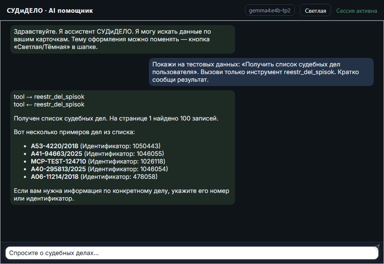This screenshot has height=264, width=384.
Task: Click the tool → reestr_del_spisok call line
Action: pyautogui.click(x=49, y=97)
